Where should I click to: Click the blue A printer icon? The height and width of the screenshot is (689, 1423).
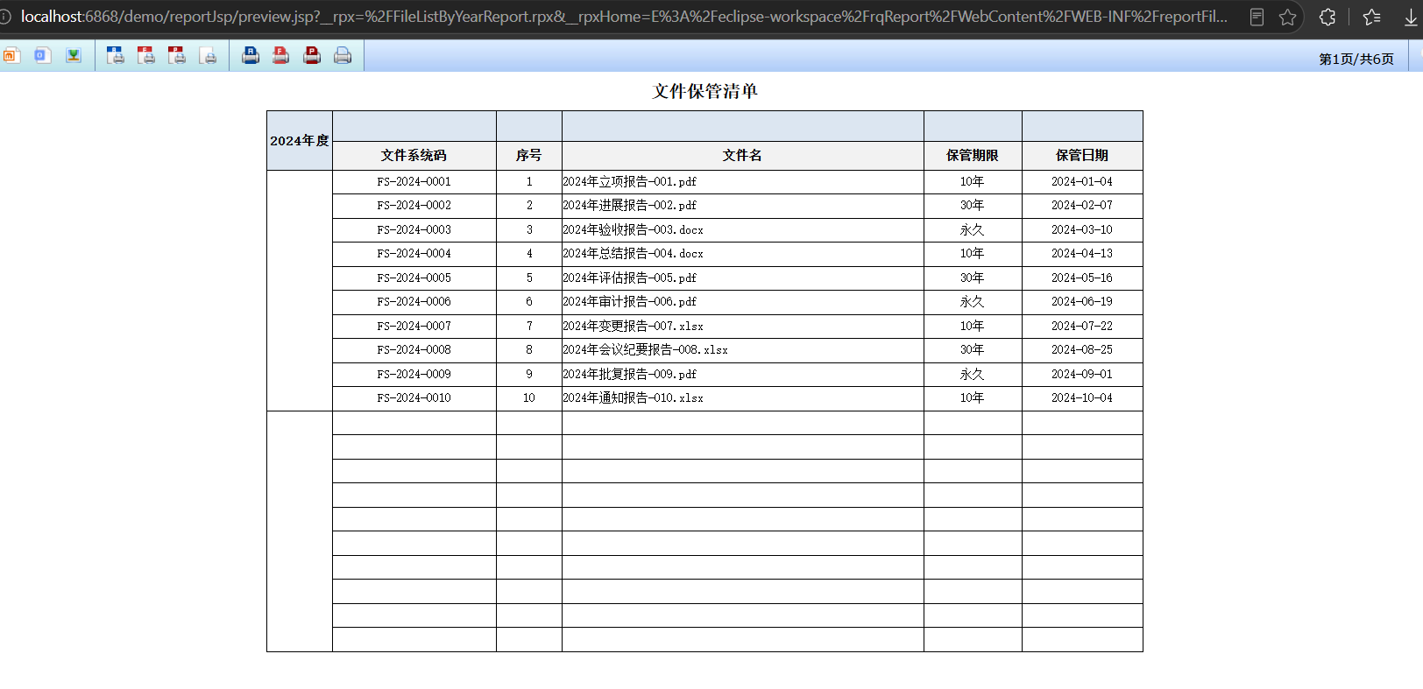(251, 55)
